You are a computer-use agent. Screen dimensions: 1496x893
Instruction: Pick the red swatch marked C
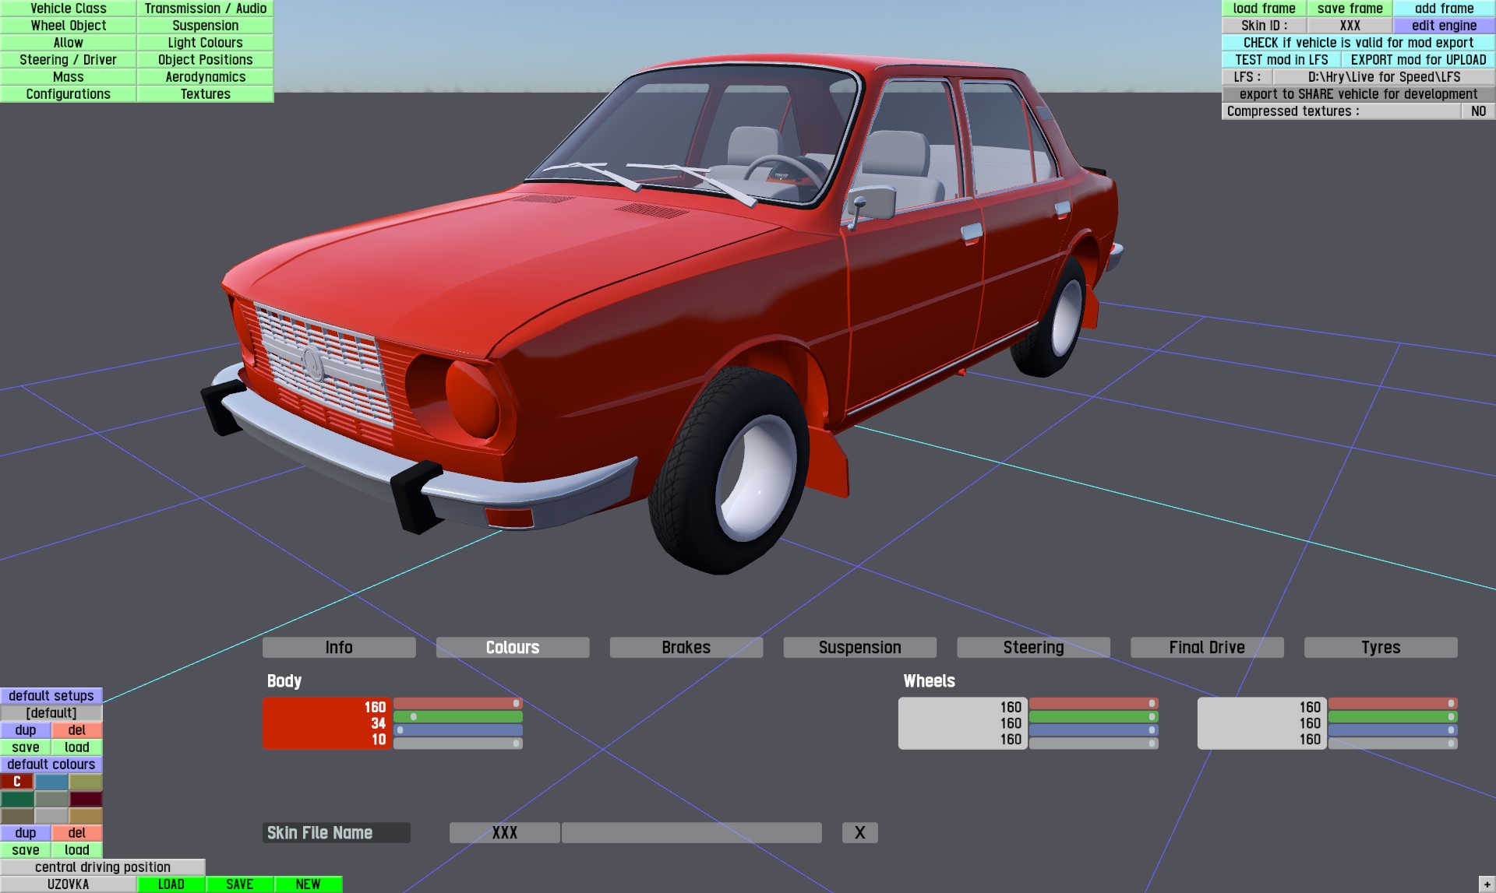(17, 782)
